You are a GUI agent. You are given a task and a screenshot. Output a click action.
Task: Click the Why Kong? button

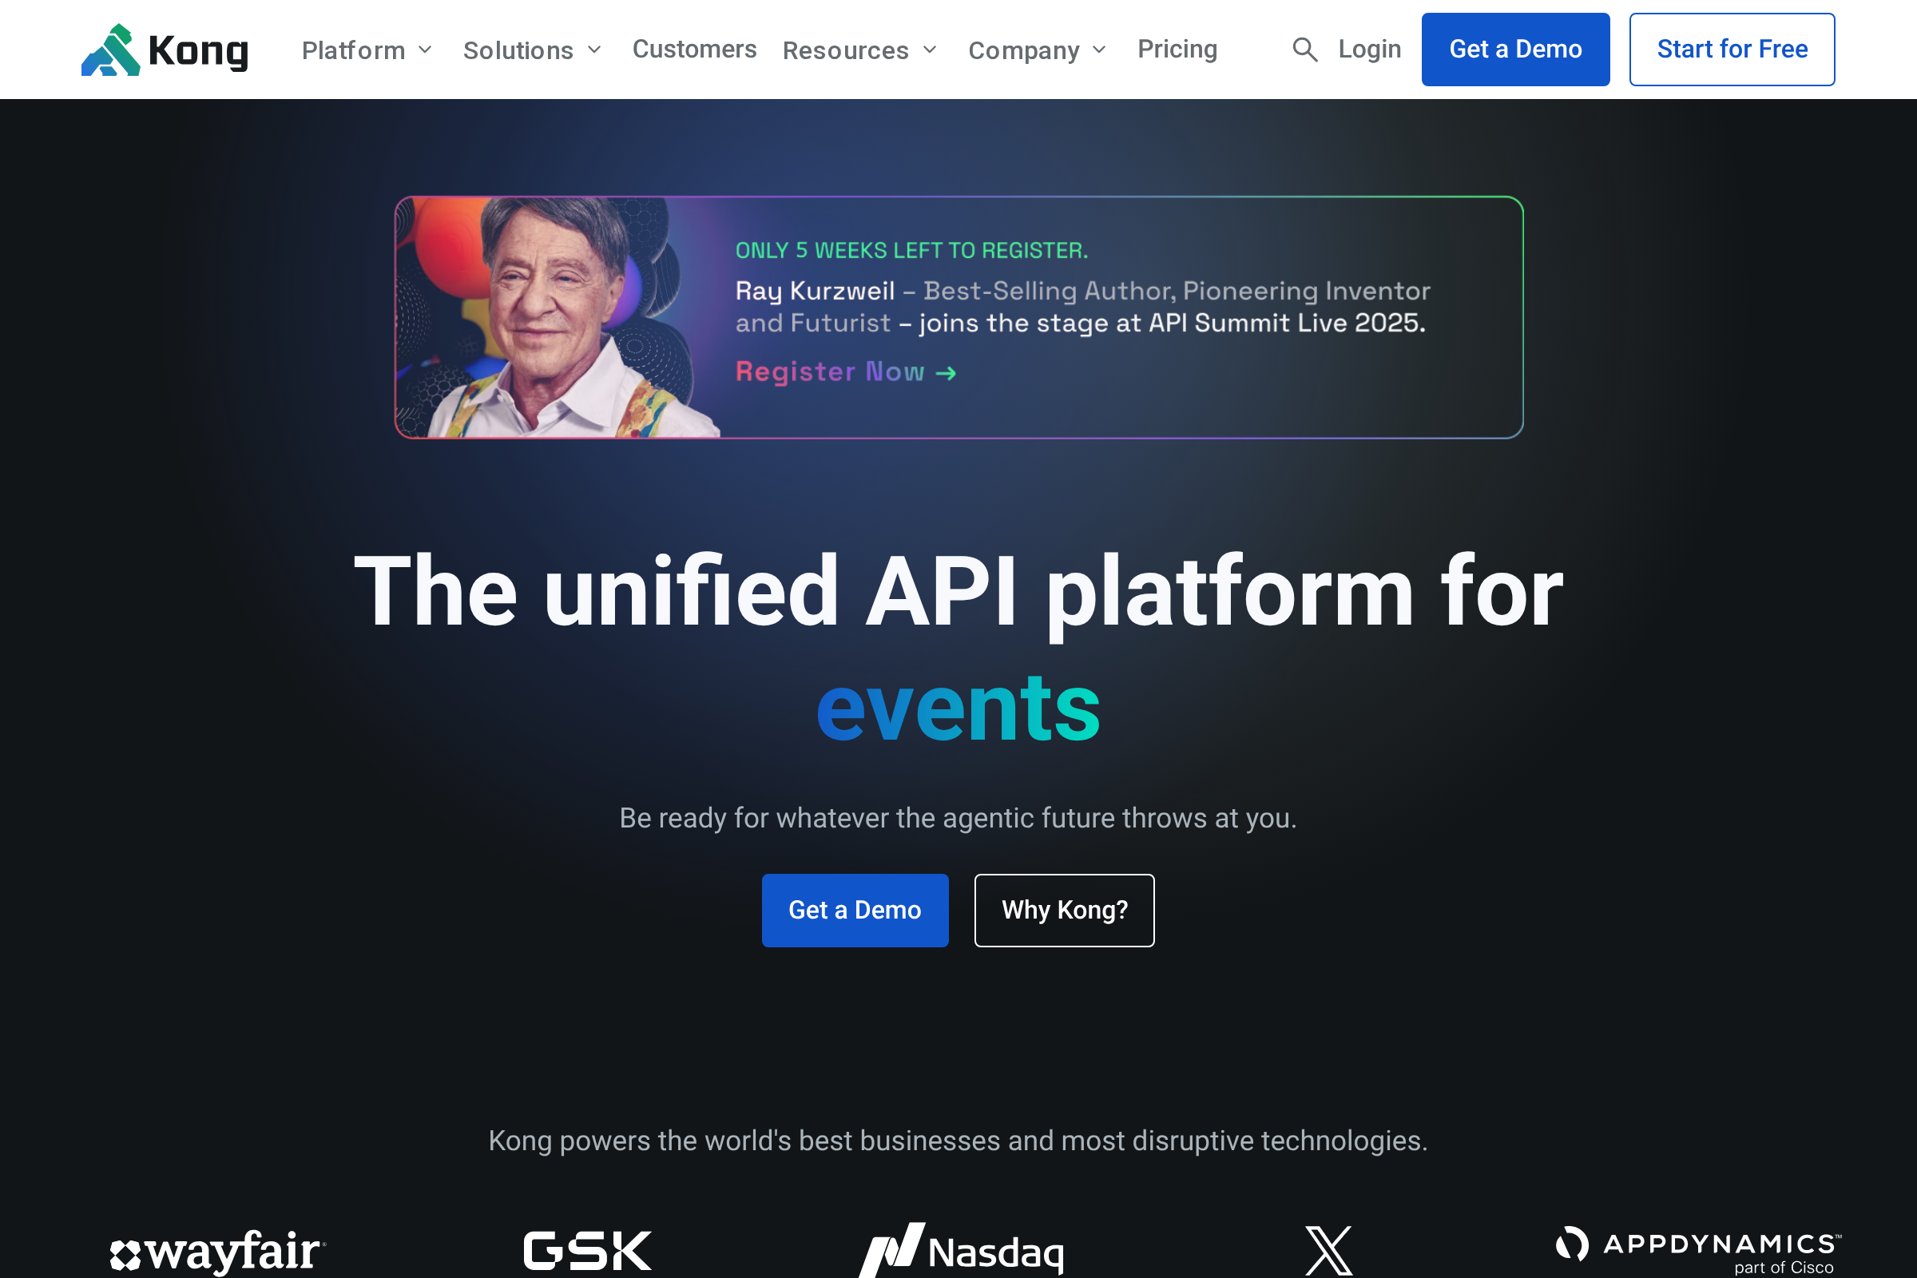1064,911
